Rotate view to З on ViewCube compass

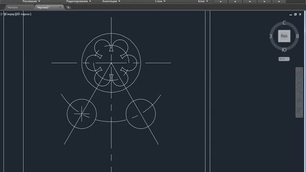coord(271,36)
